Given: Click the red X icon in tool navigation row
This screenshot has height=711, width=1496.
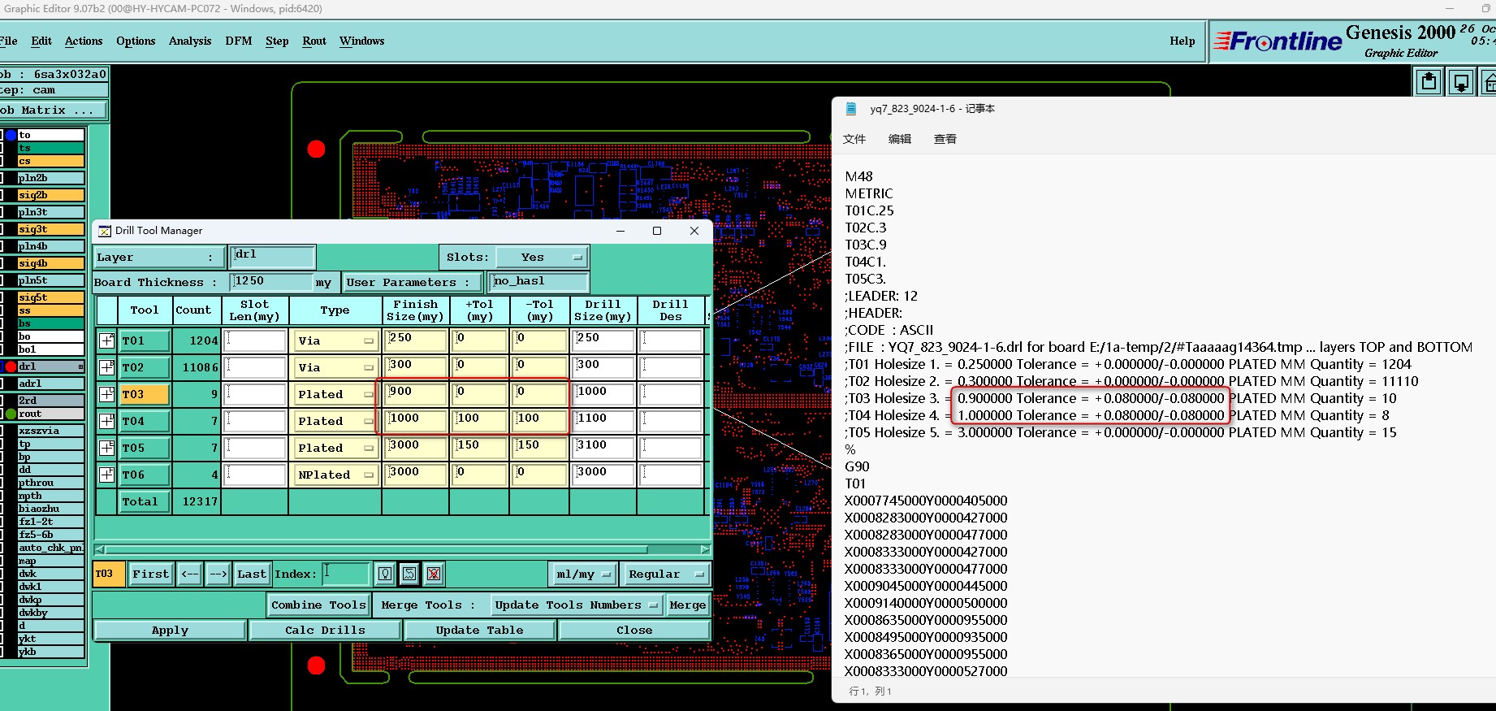Looking at the screenshot, I should pyautogui.click(x=434, y=574).
